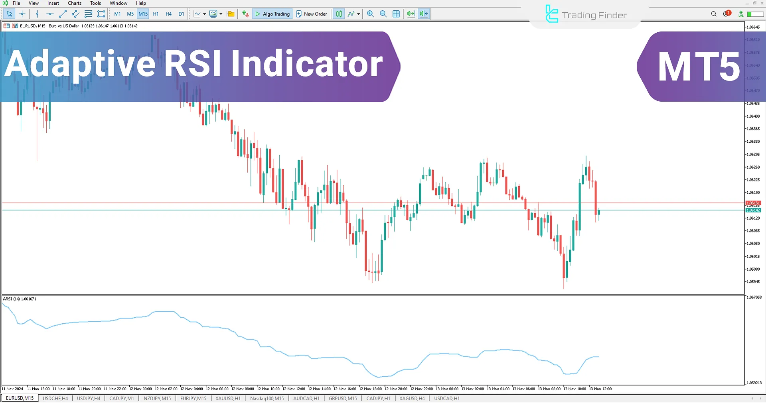Switch to the USDCAD,H1 chart tab
766x403 pixels.
click(x=447, y=398)
